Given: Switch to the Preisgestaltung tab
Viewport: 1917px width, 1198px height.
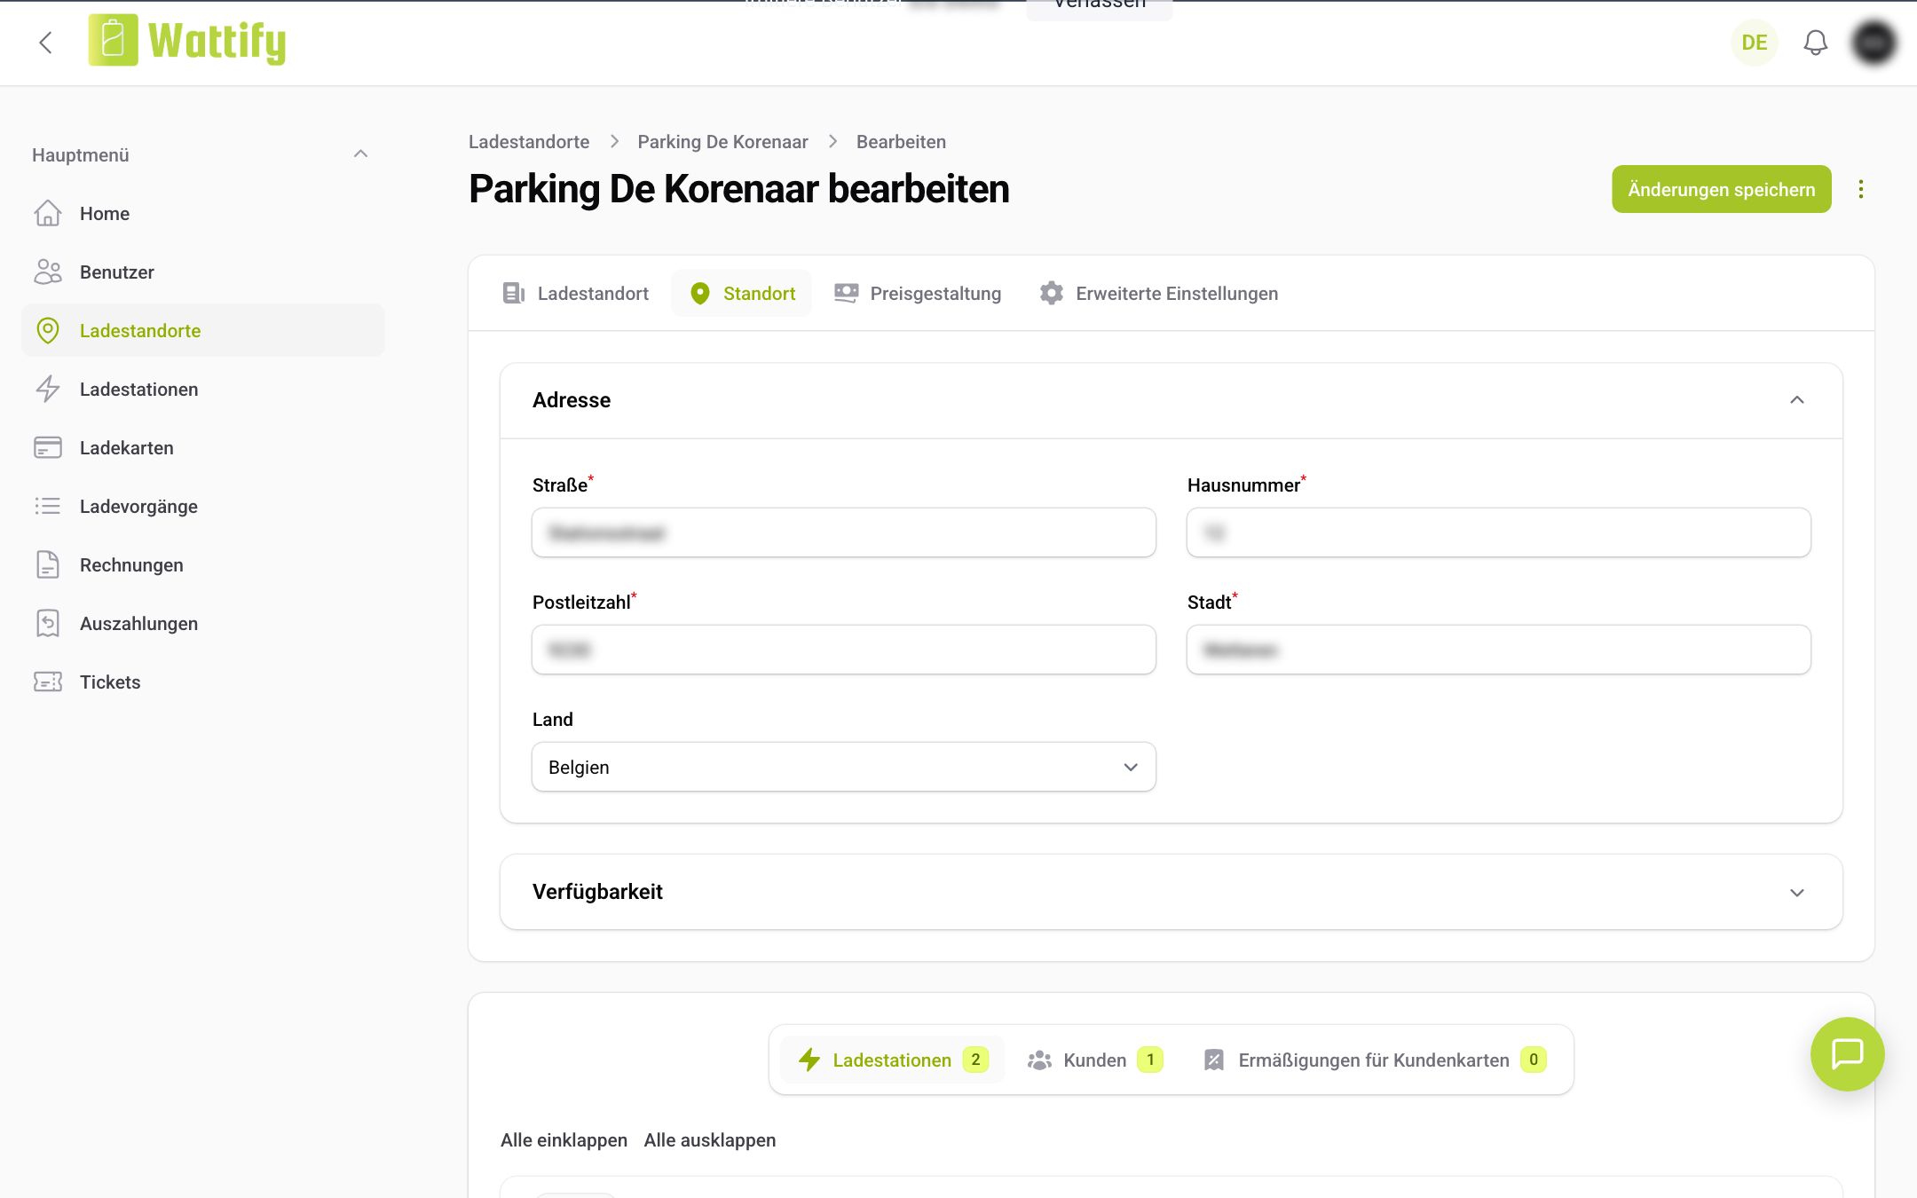Looking at the screenshot, I should coord(918,293).
